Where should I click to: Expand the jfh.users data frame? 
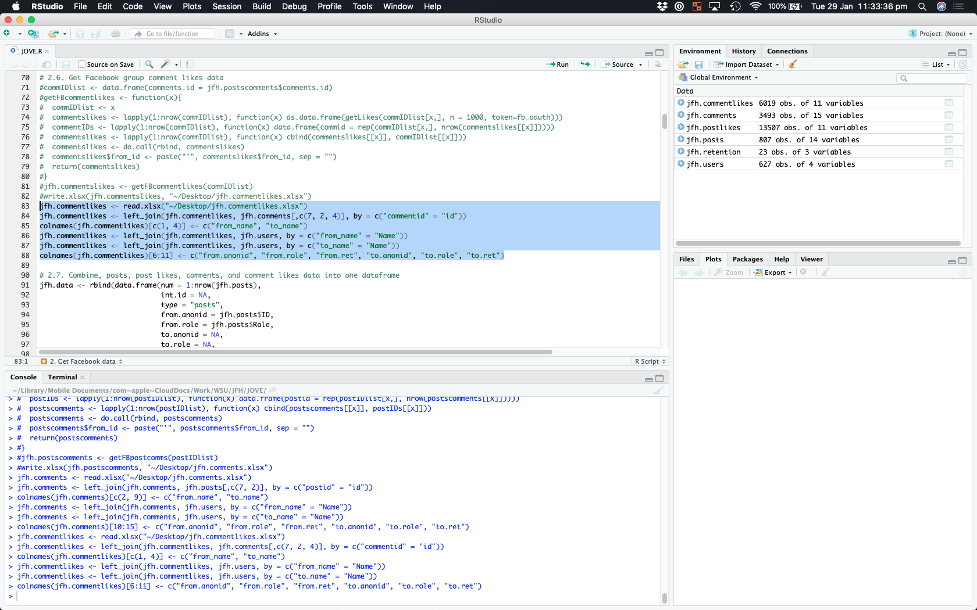coord(680,164)
